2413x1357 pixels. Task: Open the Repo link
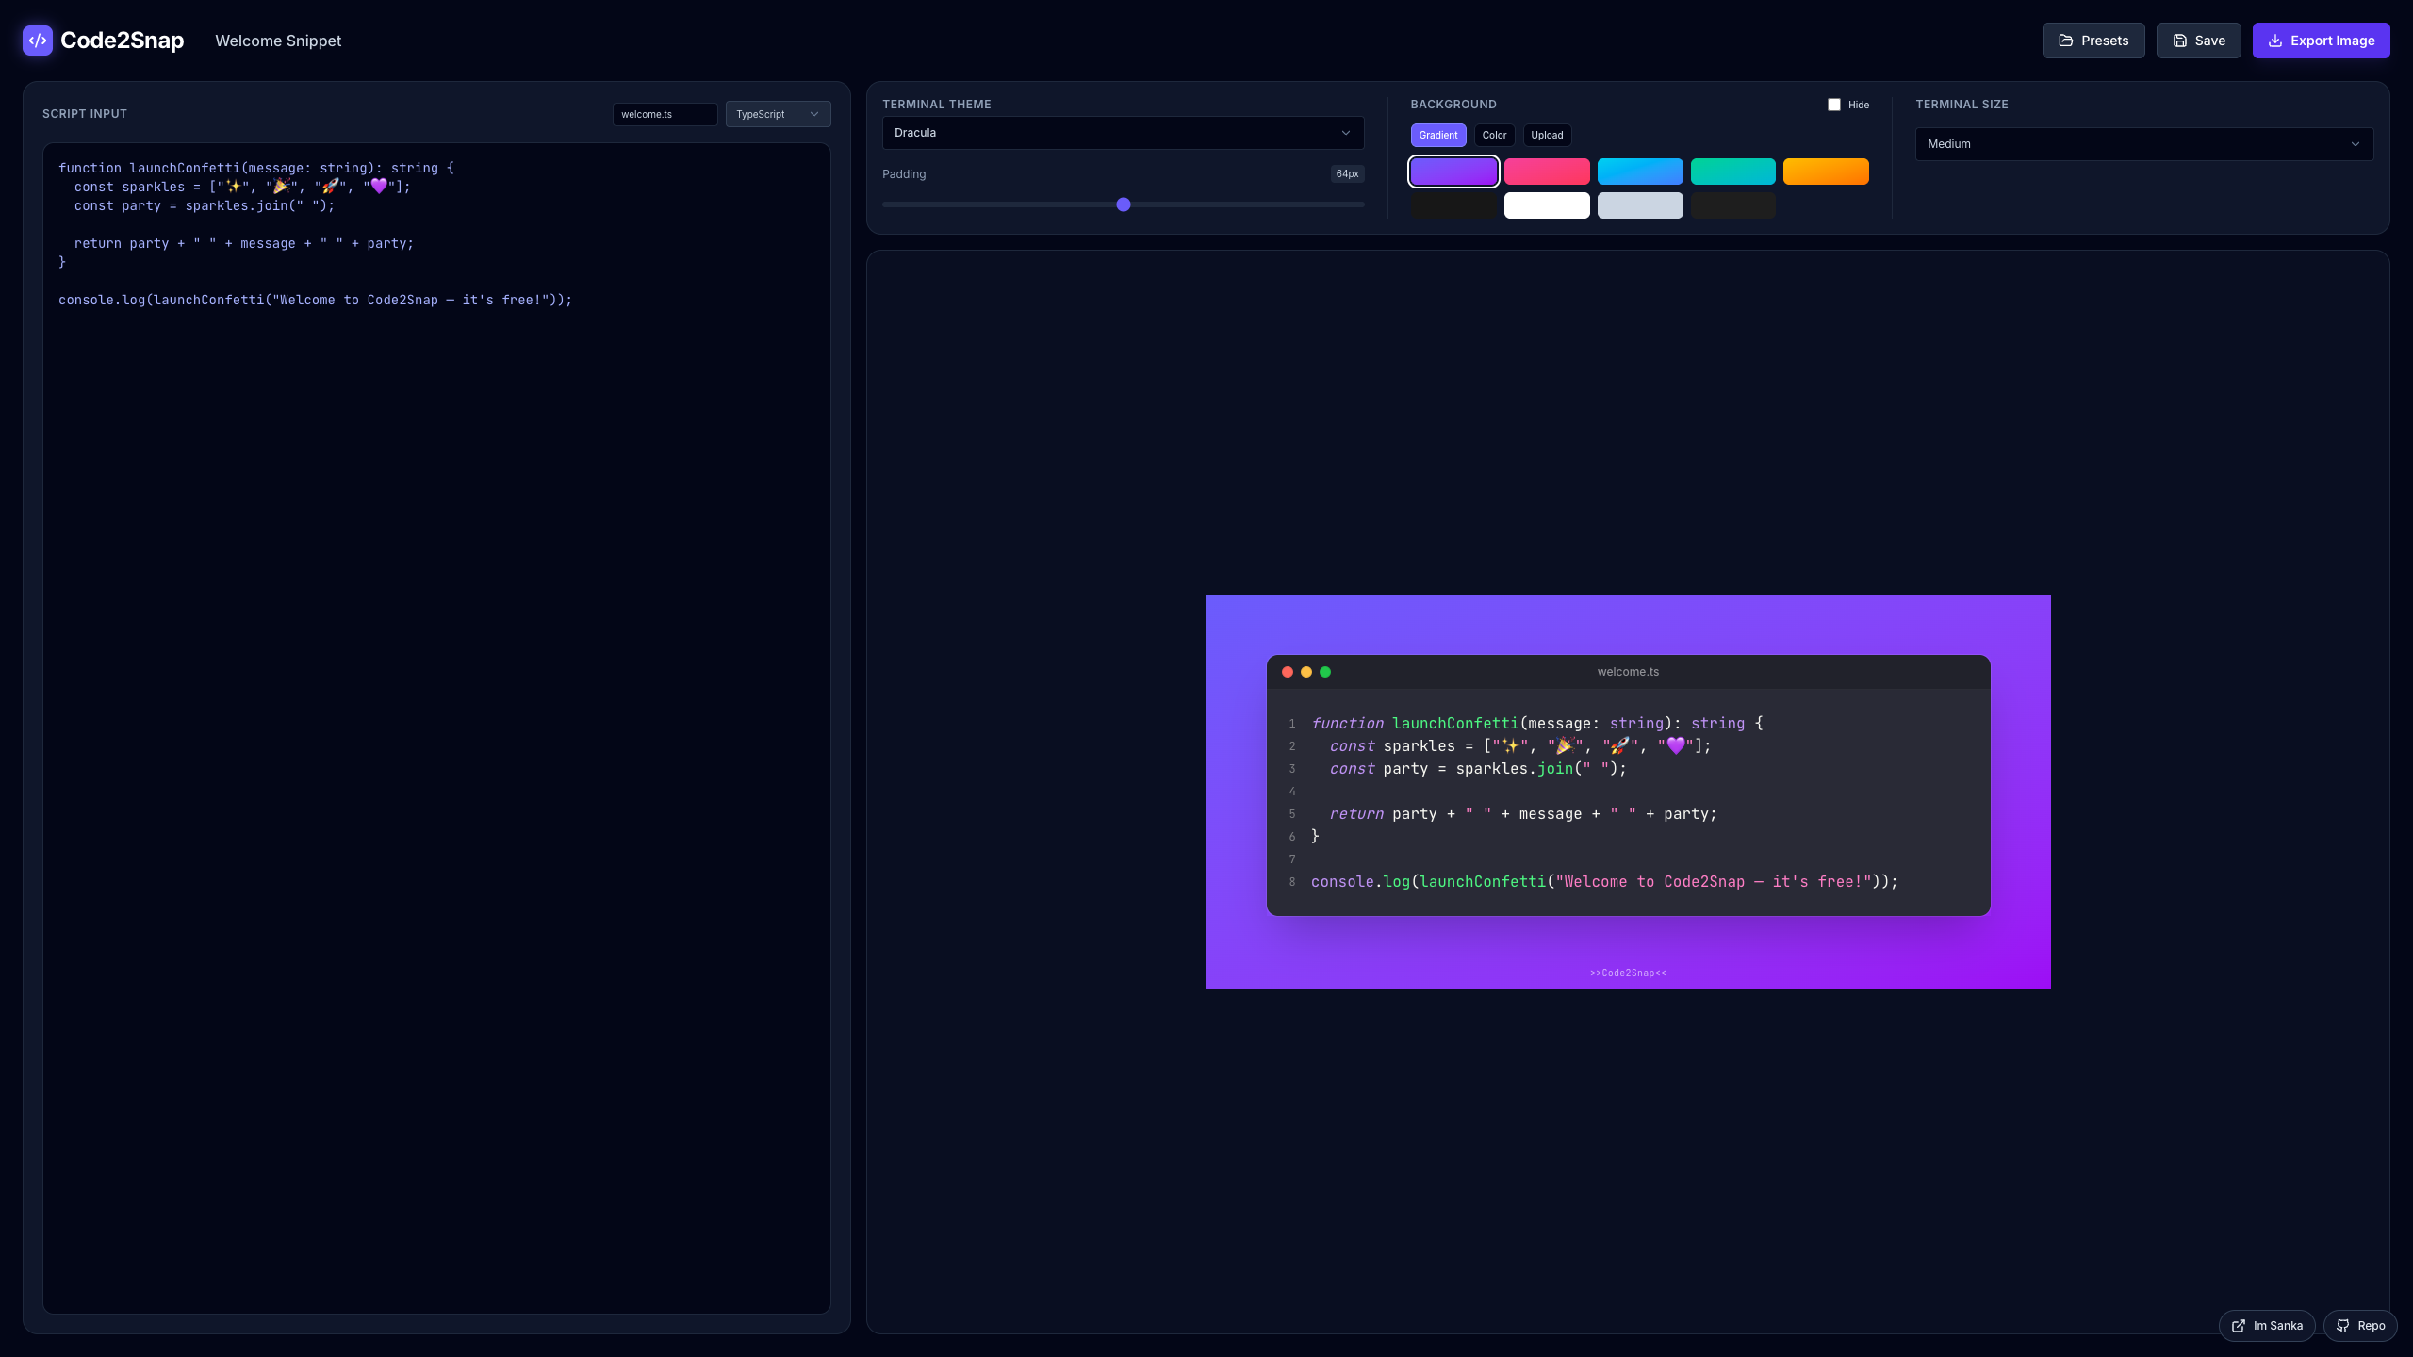coord(2360,1326)
